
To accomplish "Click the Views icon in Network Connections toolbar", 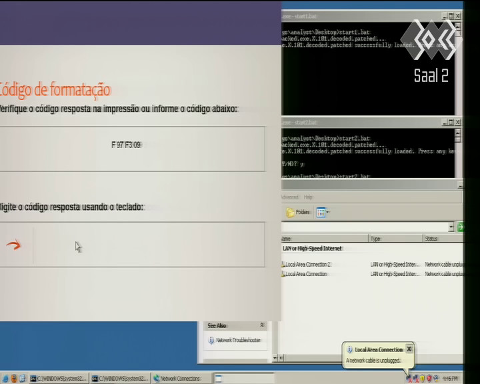I will click(x=321, y=212).
